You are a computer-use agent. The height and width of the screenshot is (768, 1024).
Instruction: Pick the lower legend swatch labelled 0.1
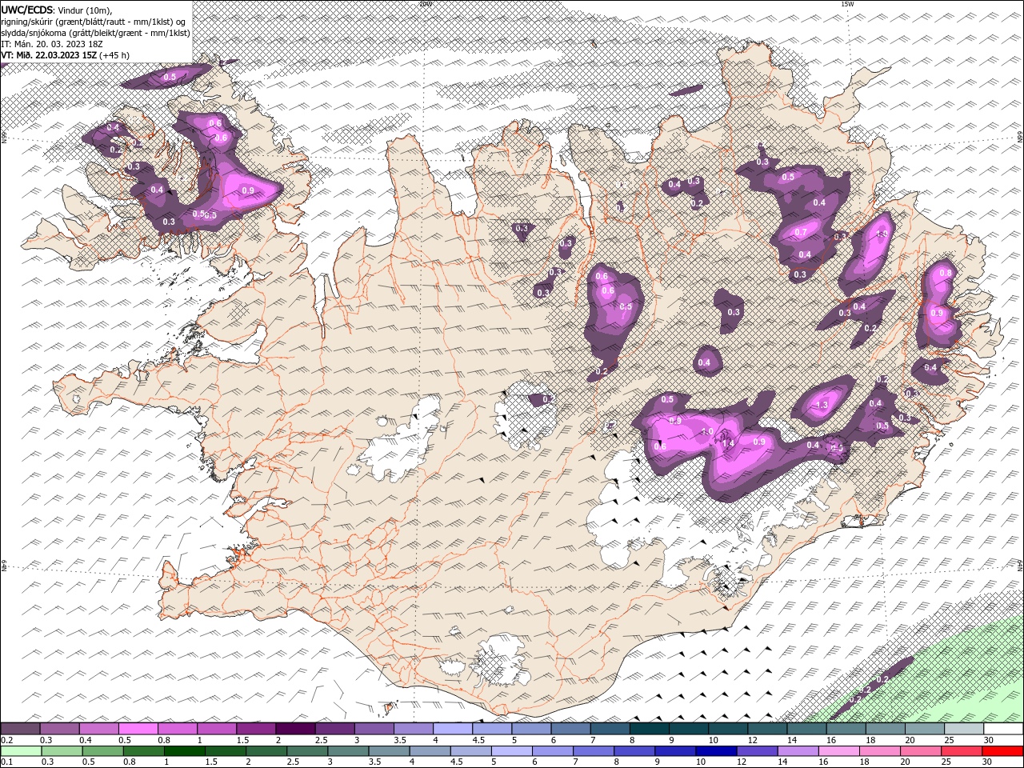(x=21, y=751)
